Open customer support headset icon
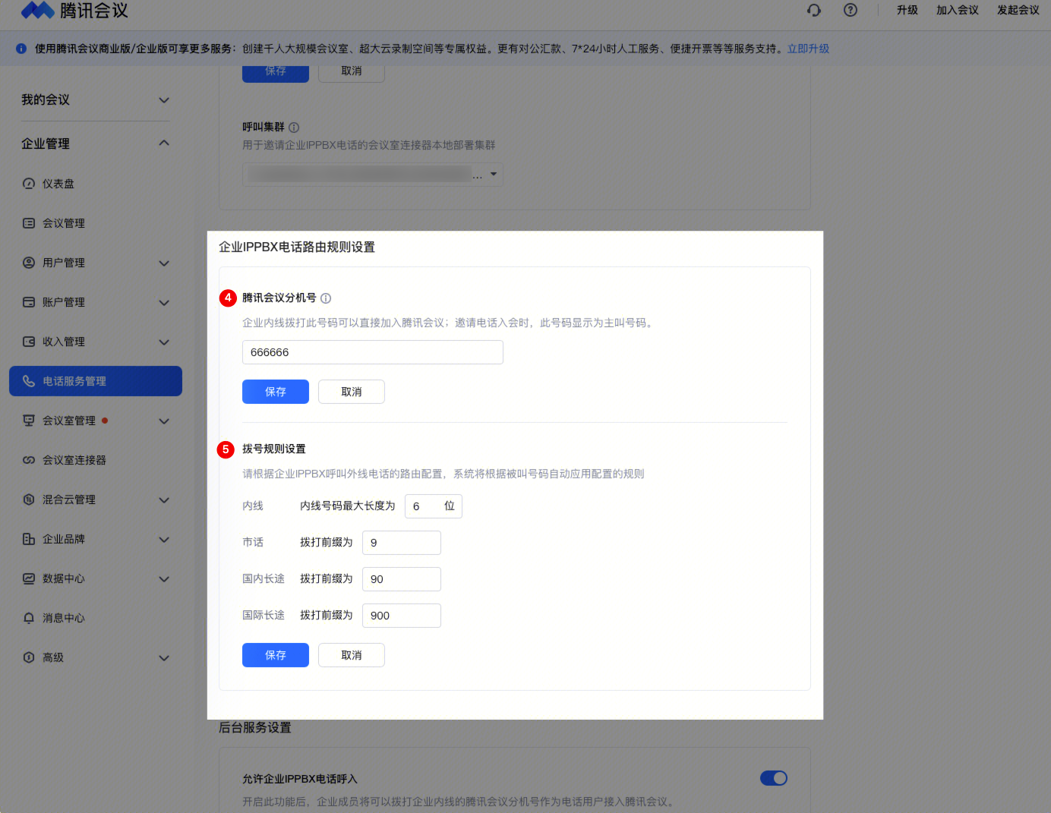1051x813 pixels. [x=814, y=10]
